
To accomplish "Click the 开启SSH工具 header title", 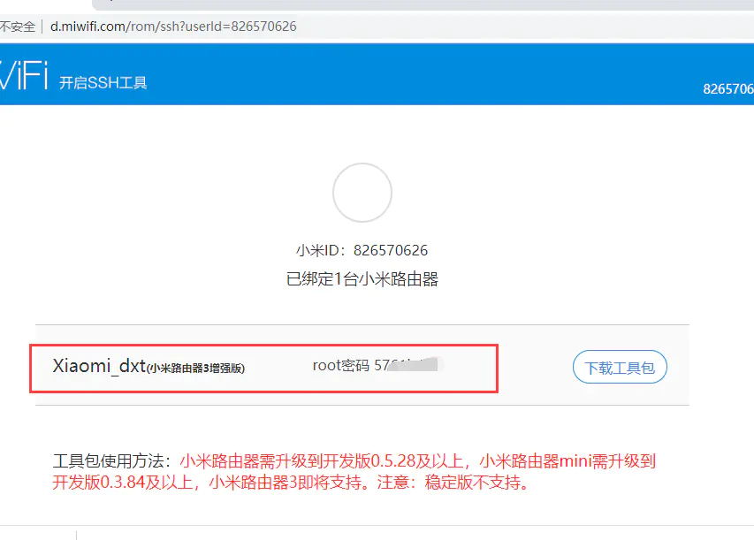I will tap(103, 83).
